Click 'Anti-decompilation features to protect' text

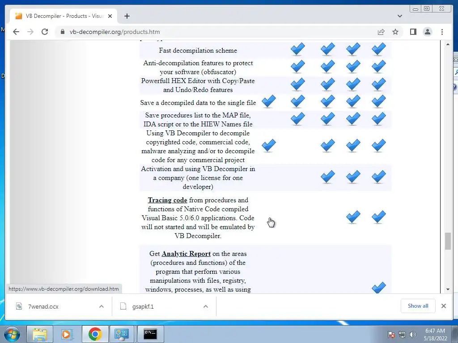198,63
